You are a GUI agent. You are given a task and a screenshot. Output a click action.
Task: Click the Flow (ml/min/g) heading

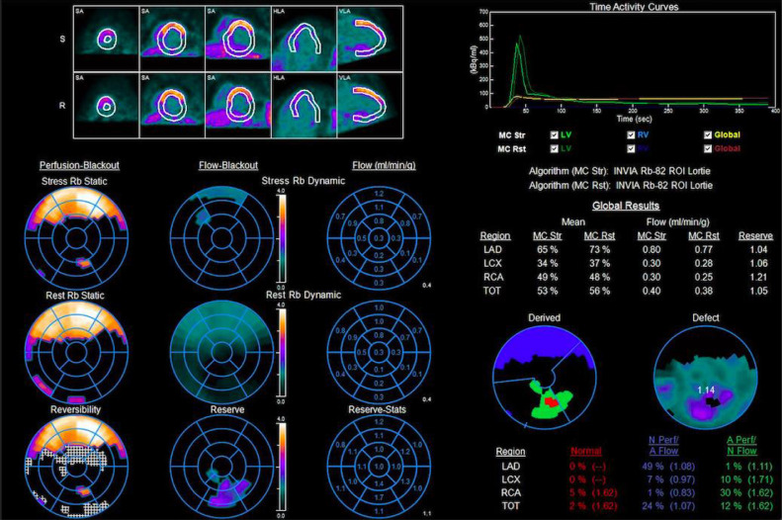pos(384,165)
